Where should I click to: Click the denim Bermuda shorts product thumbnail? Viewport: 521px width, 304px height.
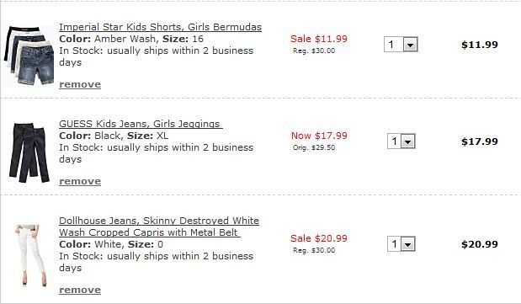(29, 56)
